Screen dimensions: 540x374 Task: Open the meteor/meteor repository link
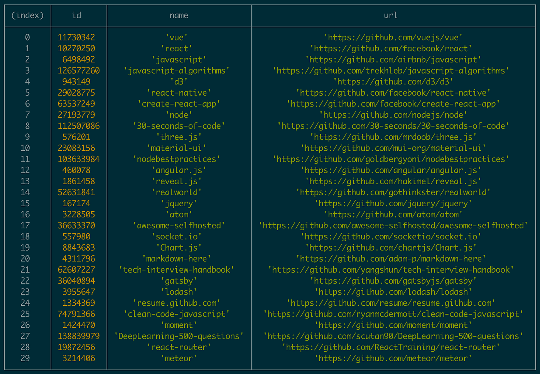[x=391, y=358]
